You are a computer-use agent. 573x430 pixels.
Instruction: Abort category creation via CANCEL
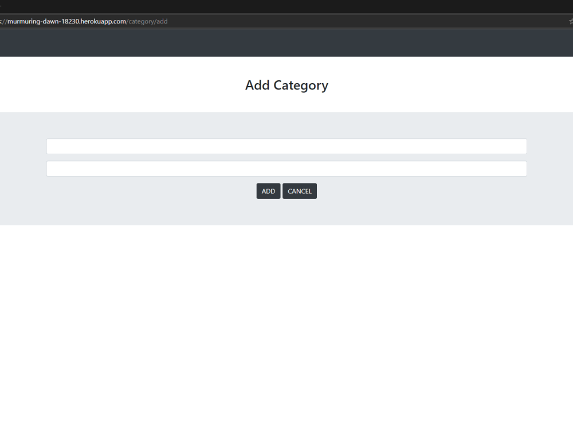coord(300,191)
